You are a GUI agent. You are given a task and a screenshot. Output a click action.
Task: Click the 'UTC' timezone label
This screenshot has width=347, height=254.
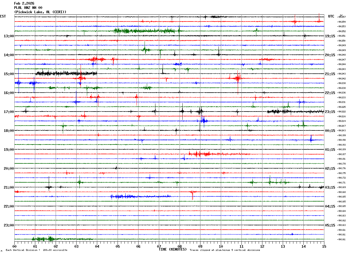[x=331, y=16]
